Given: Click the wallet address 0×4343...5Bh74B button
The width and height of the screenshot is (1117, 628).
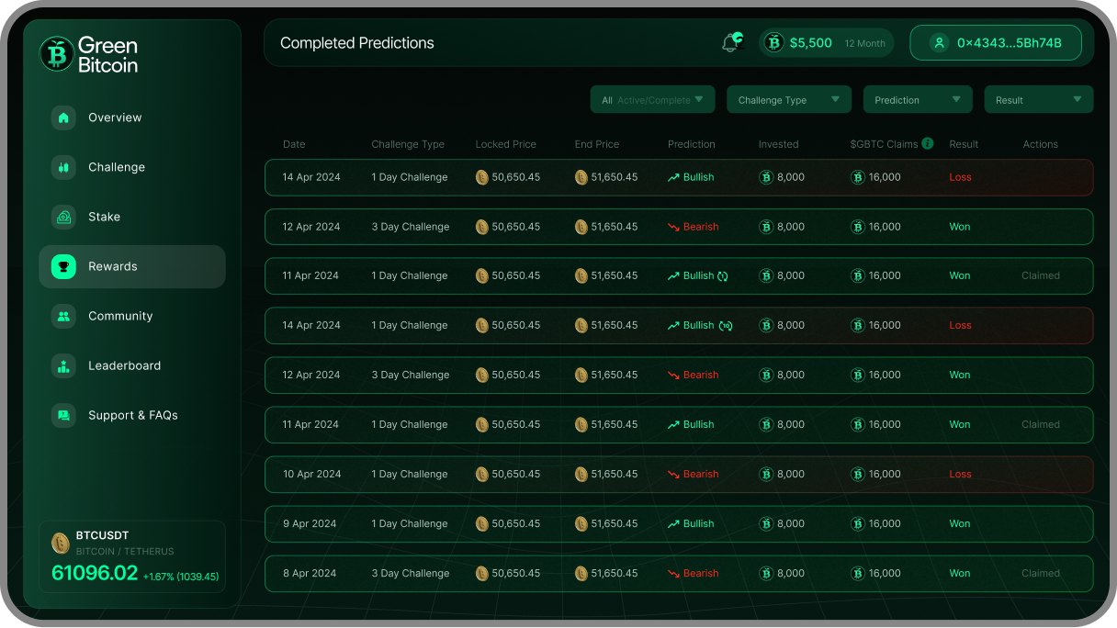Looking at the screenshot, I should point(995,42).
